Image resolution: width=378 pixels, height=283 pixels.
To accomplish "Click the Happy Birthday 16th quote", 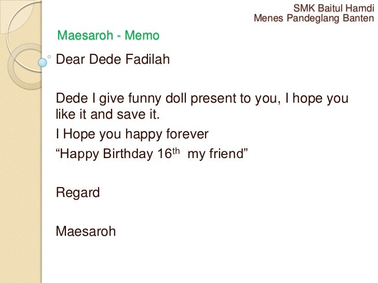I will click(x=152, y=153).
